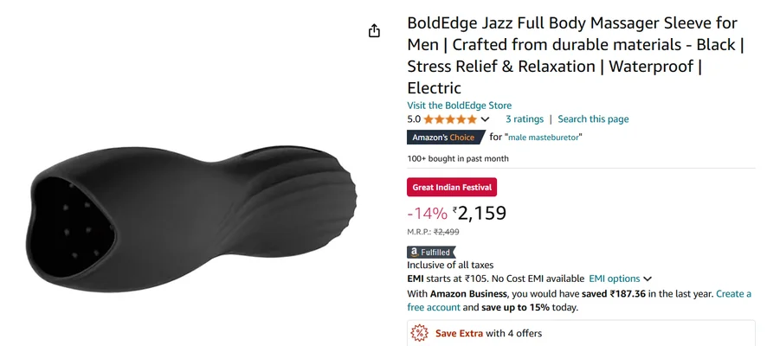Screen dimensions: 767x346
Task: Click Create a free account link
Action: pos(579,300)
